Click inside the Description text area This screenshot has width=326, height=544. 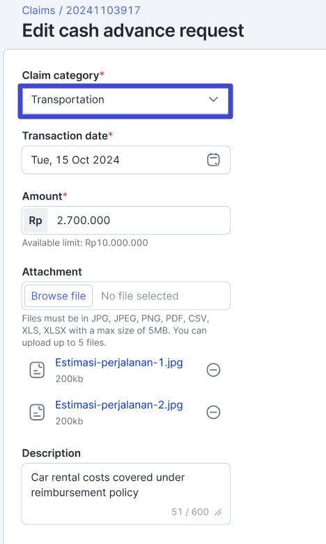(126, 494)
